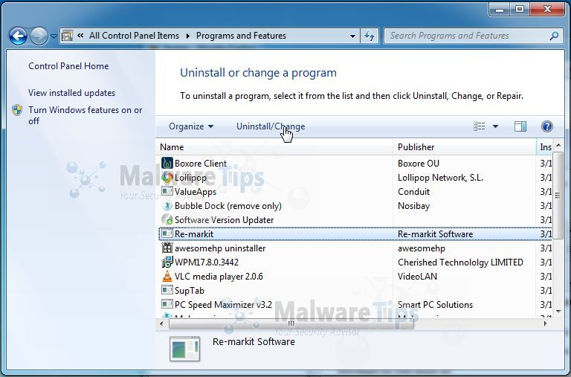Open Turn Windows features on or off
The image size is (571, 377).
pos(85,115)
